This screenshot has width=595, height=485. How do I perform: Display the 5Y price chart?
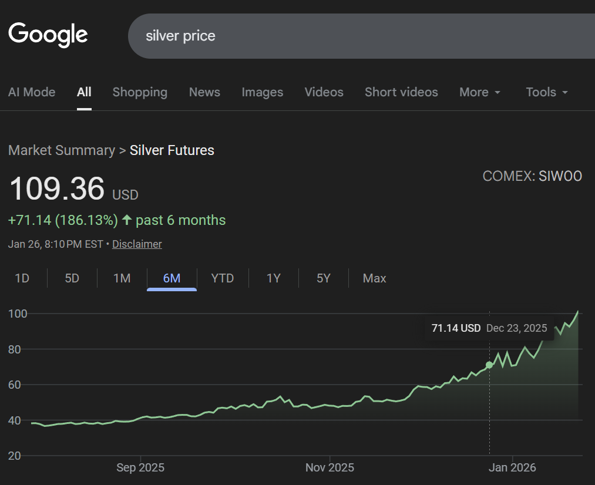point(324,278)
